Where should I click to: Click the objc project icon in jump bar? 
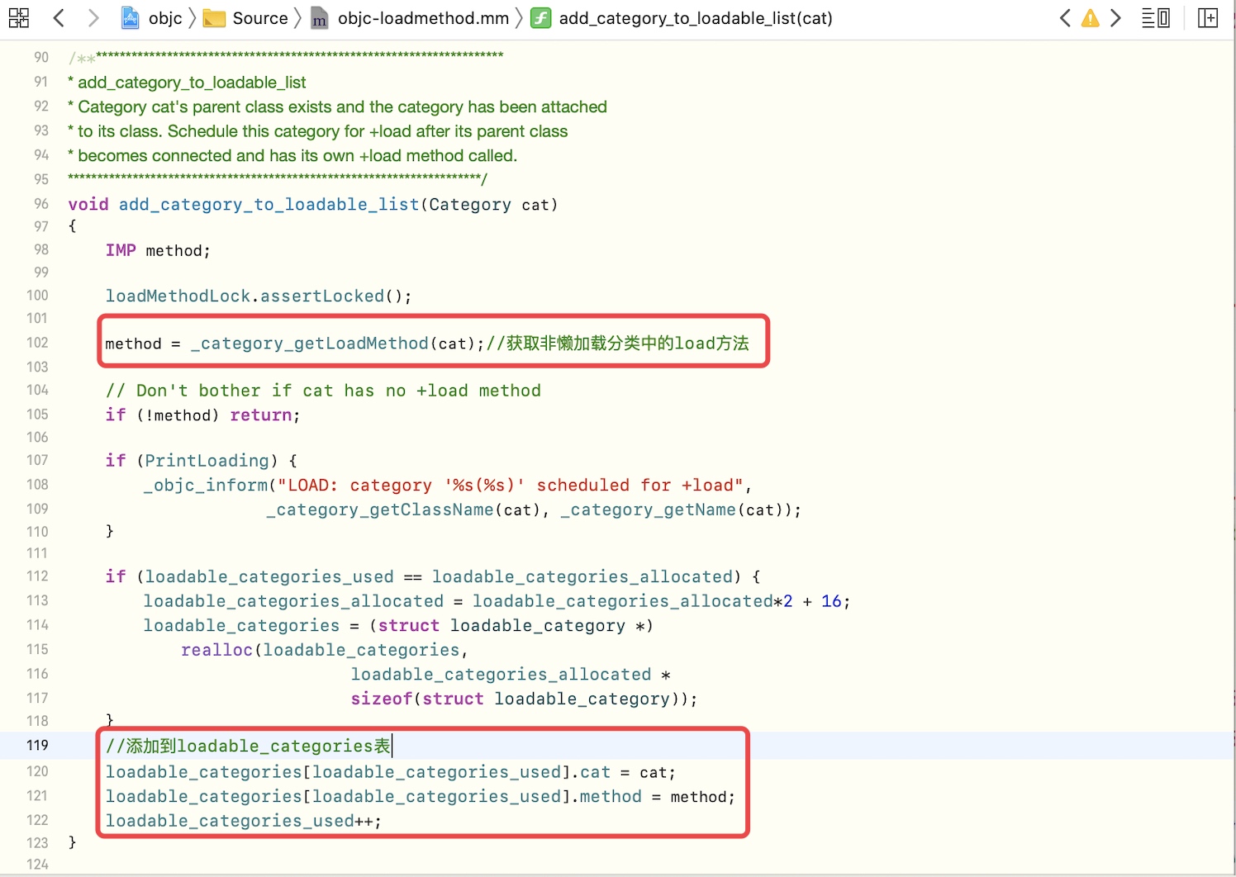coord(131,18)
